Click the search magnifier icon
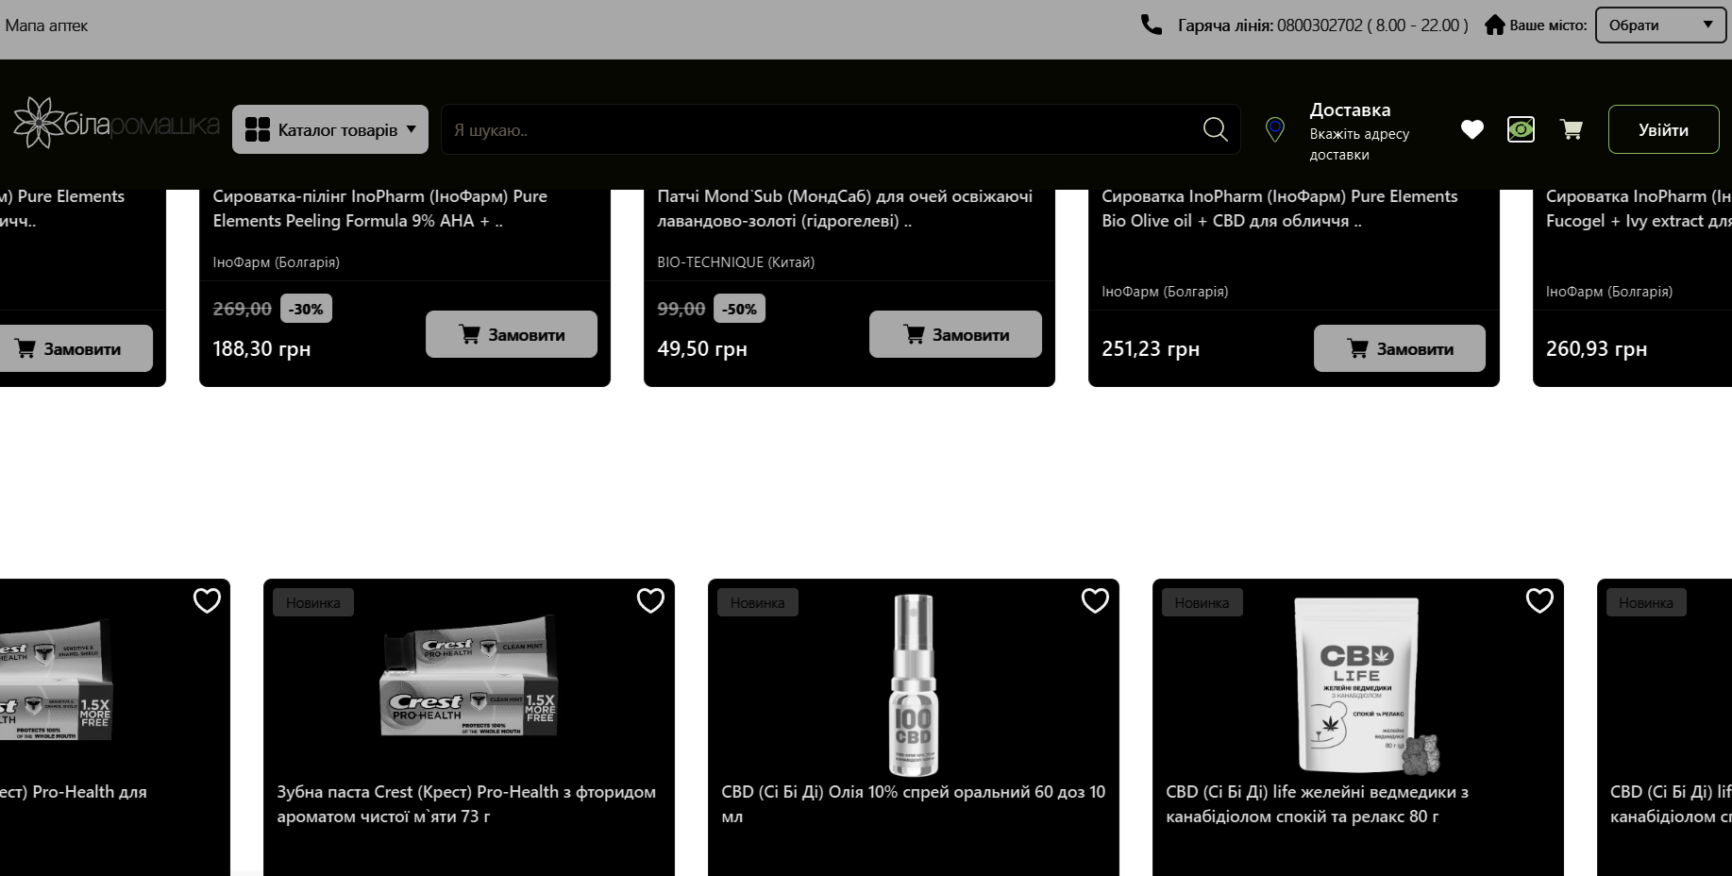 (x=1216, y=129)
